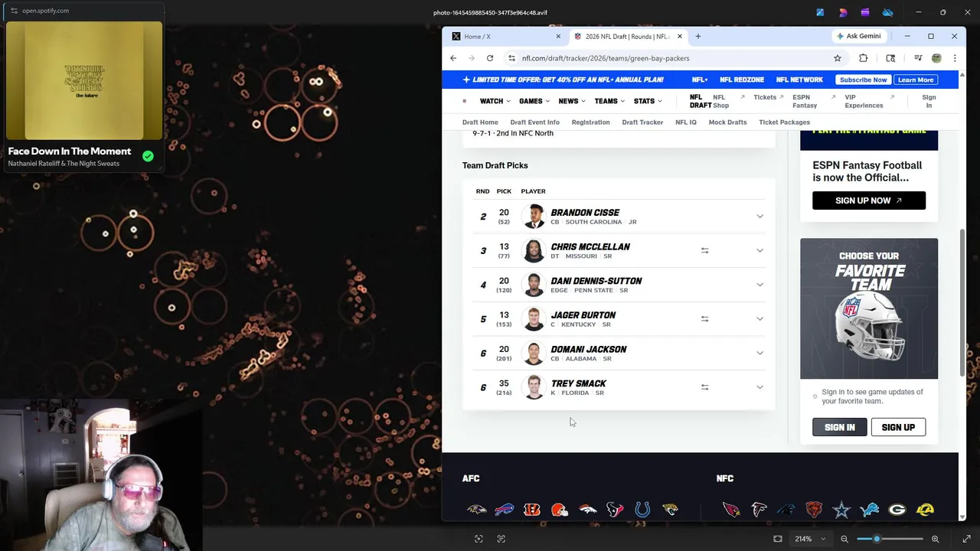Open the Draft Home sub-navigation link
Screen dimensions: 980x551
point(480,122)
